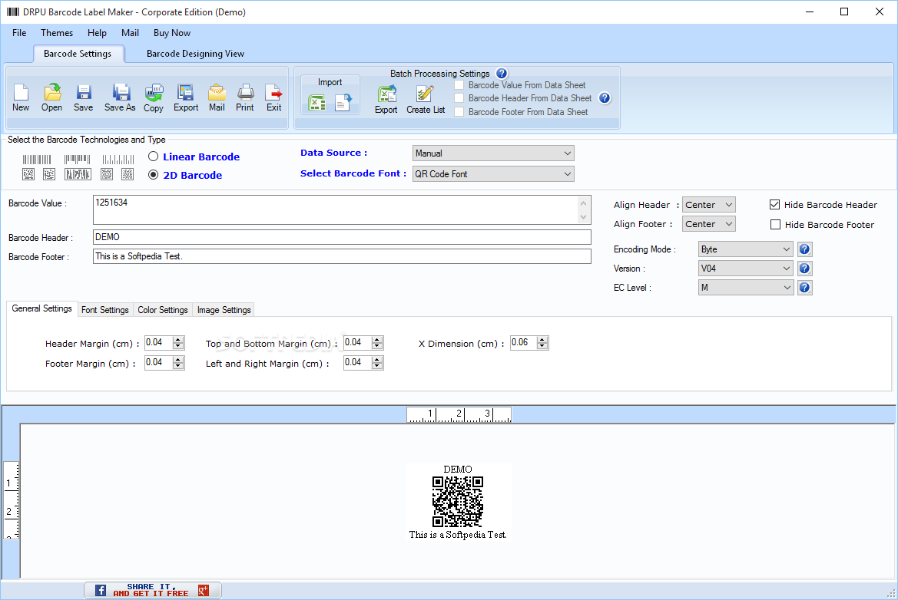The height and width of the screenshot is (600, 898).
Task: Switch to Color Settings tab
Action: click(163, 310)
